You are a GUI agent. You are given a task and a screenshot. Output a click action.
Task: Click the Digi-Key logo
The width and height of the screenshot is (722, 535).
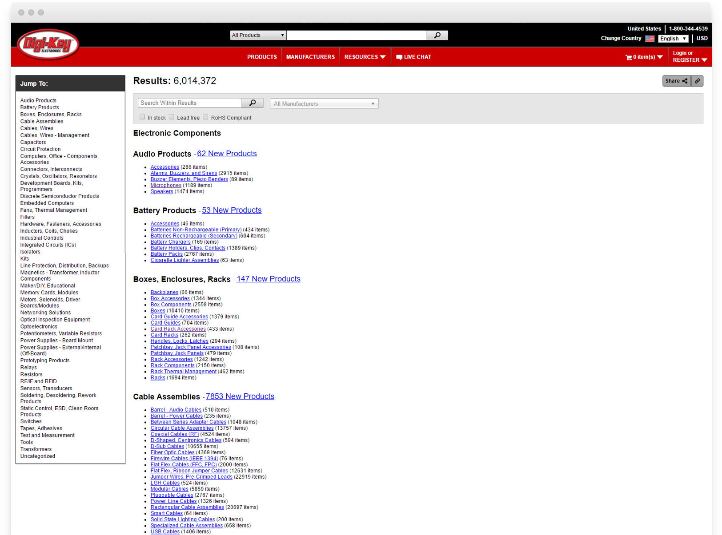(x=48, y=44)
